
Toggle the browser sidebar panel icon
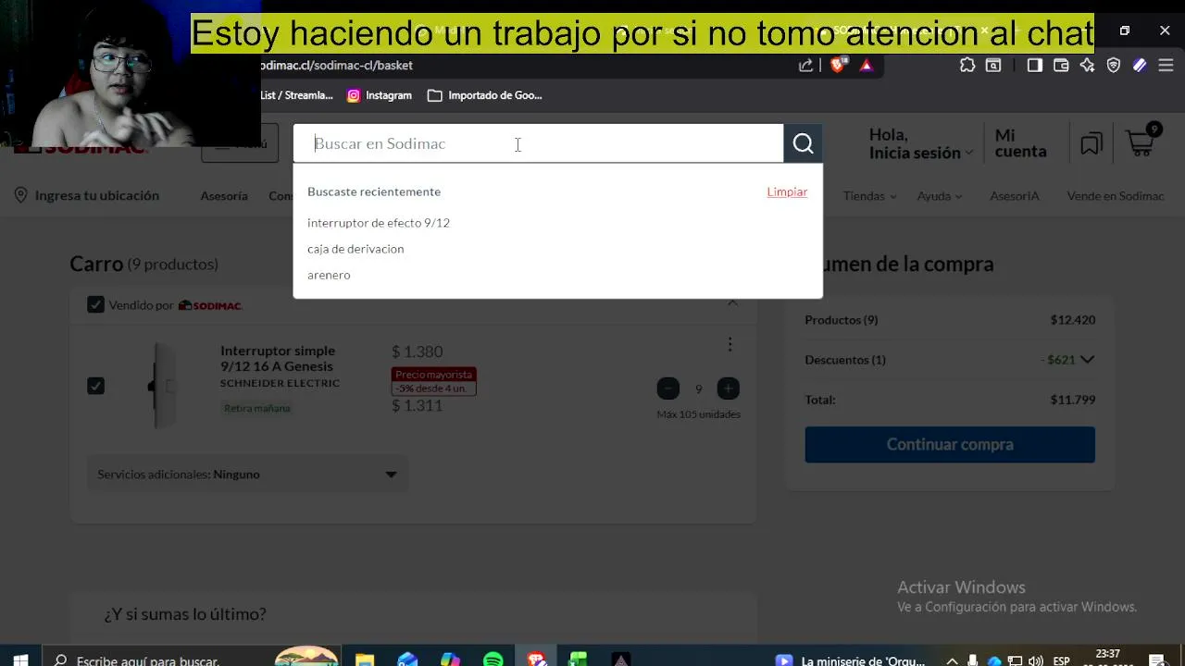[x=1035, y=65]
